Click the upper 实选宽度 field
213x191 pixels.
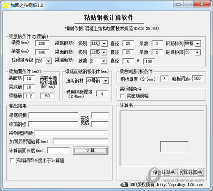[x=100, y=116]
